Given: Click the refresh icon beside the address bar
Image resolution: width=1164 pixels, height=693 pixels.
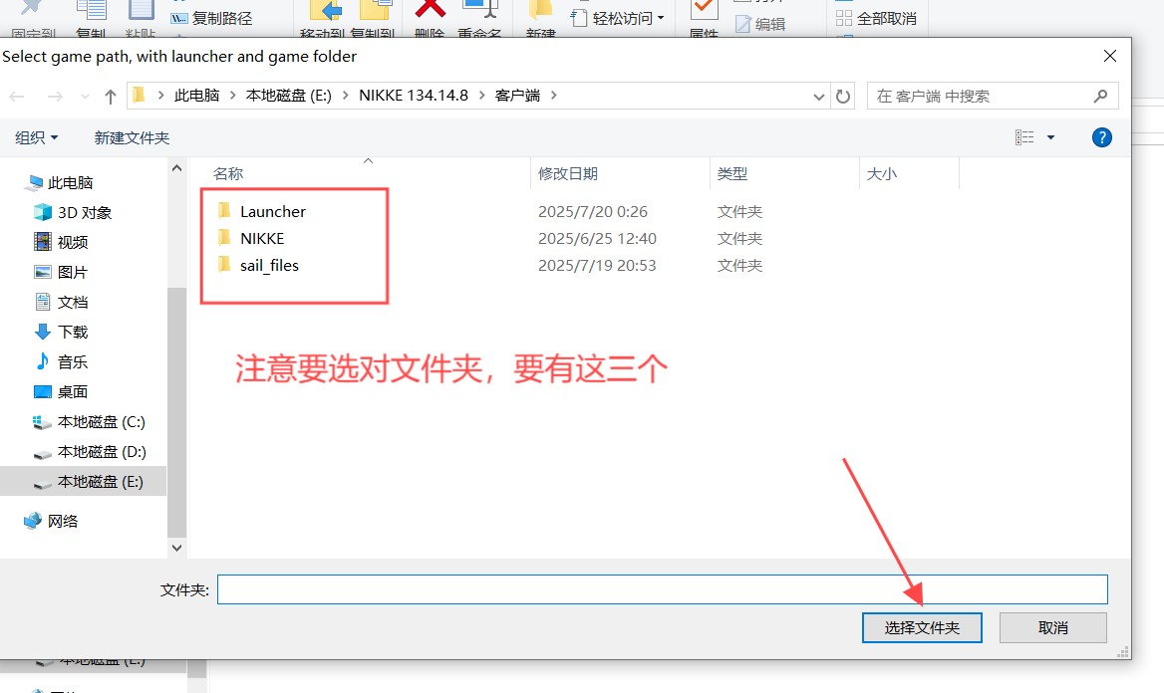Looking at the screenshot, I should coord(843,96).
